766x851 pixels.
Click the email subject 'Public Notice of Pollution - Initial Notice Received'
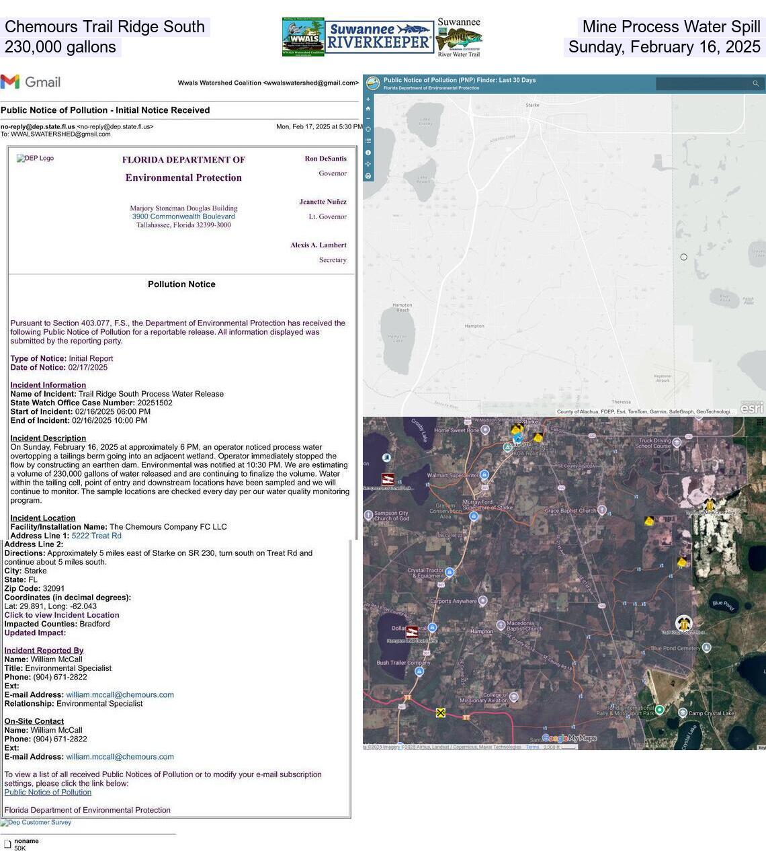click(x=105, y=110)
